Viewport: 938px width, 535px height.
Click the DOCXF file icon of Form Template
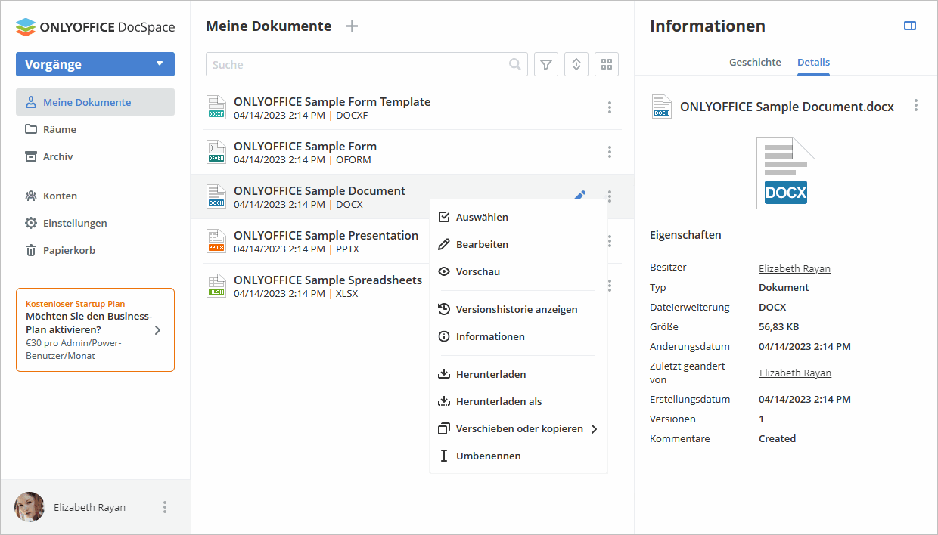[x=216, y=107]
